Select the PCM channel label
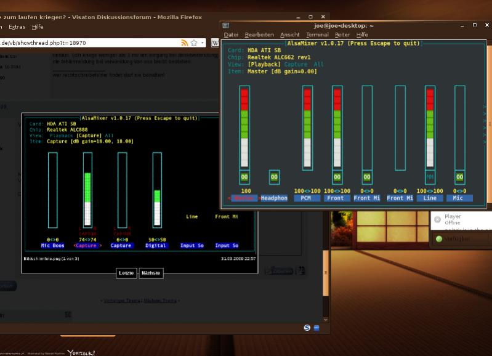This screenshot has height=356, width=492. (x=307, y=198)
